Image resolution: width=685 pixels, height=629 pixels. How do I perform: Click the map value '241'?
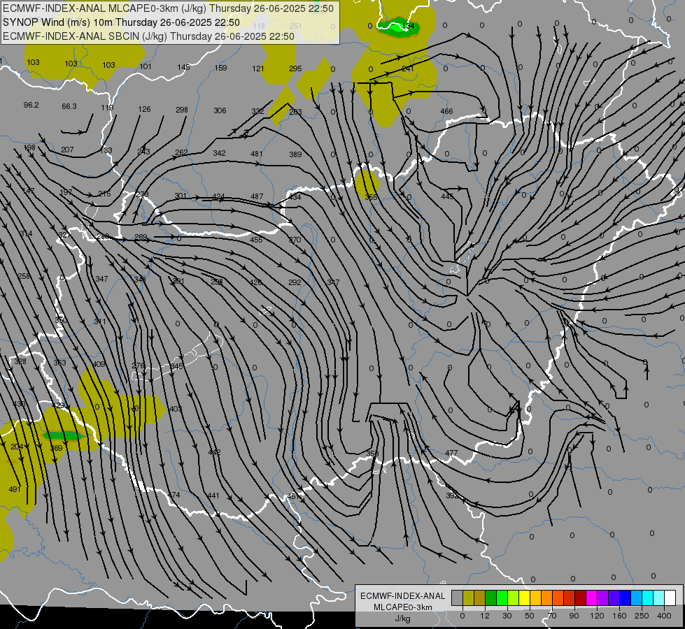[x=408, y=68]
